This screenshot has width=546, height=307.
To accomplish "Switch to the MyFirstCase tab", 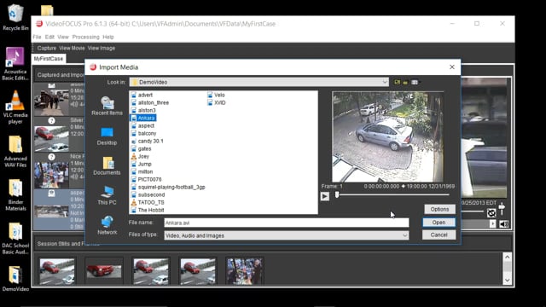I will click(49, 59).
